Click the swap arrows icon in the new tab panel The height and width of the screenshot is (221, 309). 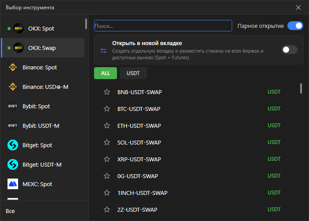click(103, 51)
